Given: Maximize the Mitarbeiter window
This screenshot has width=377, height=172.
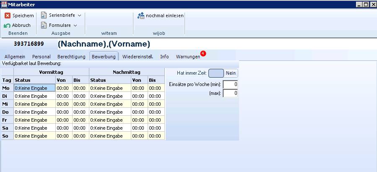Looking at the screenshot, I should click(365, 4).
